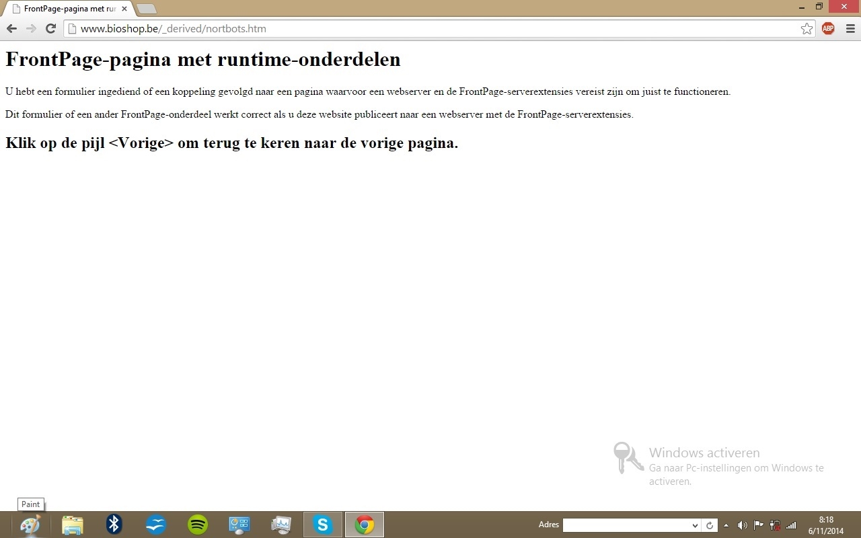Open the Adblock Plus extension
861x538 pixels.
pos(828,28)
